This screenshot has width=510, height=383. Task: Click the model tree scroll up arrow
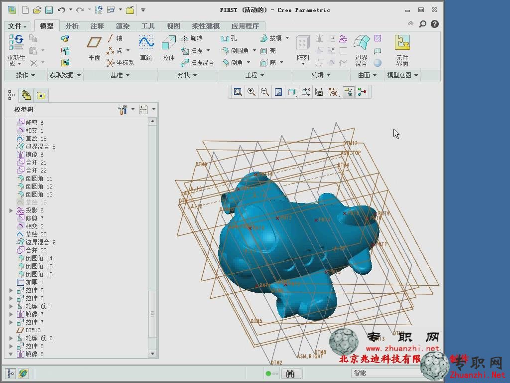(x=152, y=122)
